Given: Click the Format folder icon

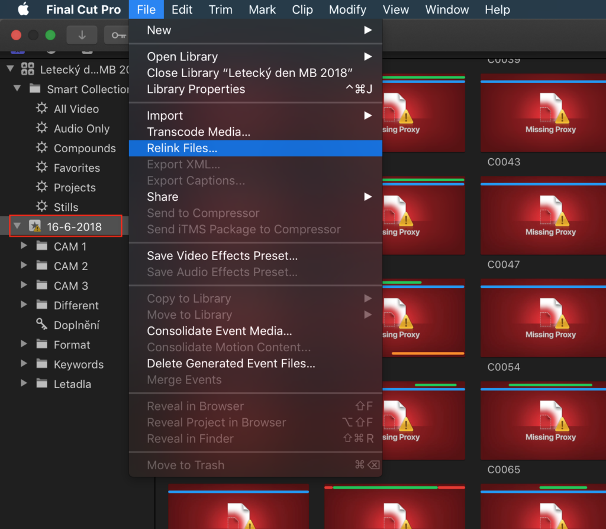Looking at the screenshot, I should tap(42, 344).
